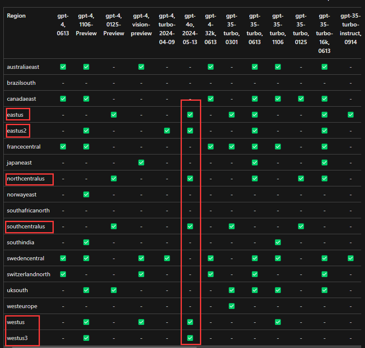Click the gpt-4o, 2024-05-13 column header
365x348 pixels.
[190, 29]
